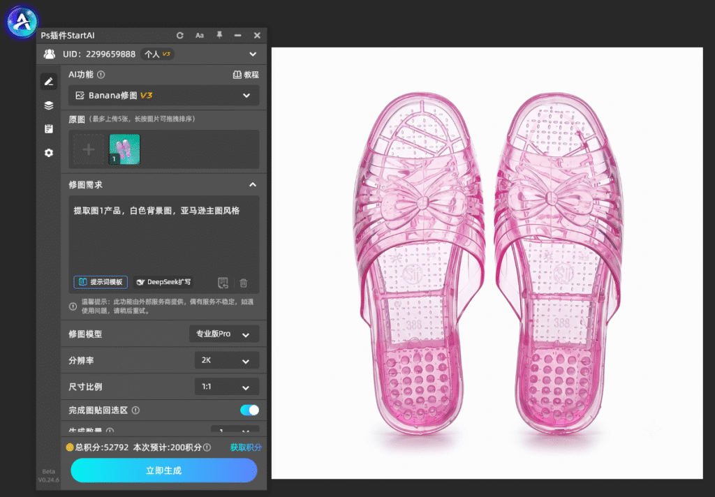Image resolution: width=715 pixels, height=497 pixels.
Task: Open the 提示词模板 prompt templates
Action: 101,282
